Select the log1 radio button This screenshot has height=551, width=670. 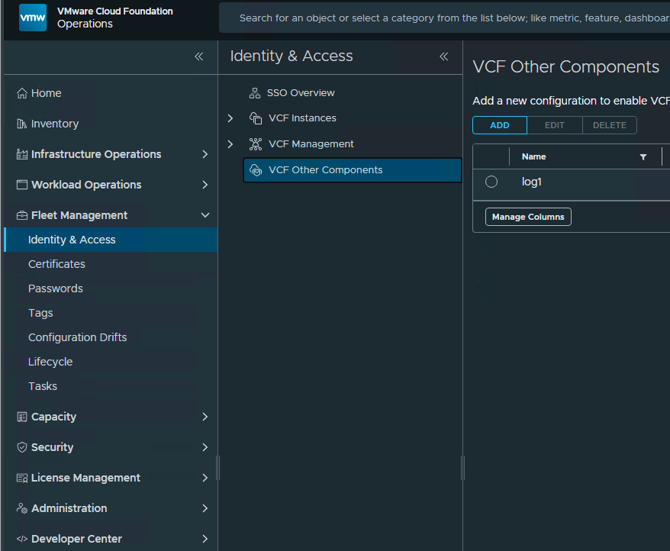[x=491, y=182]
